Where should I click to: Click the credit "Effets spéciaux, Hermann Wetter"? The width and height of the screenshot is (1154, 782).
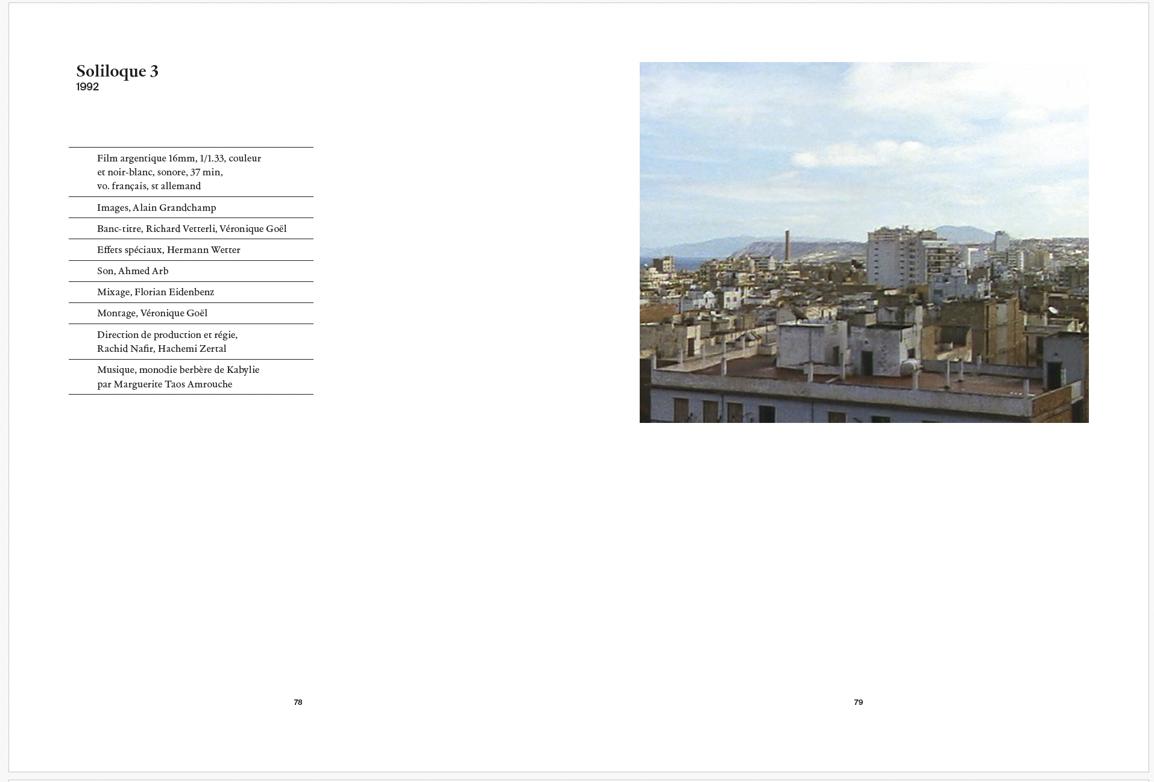coord(169,250)
